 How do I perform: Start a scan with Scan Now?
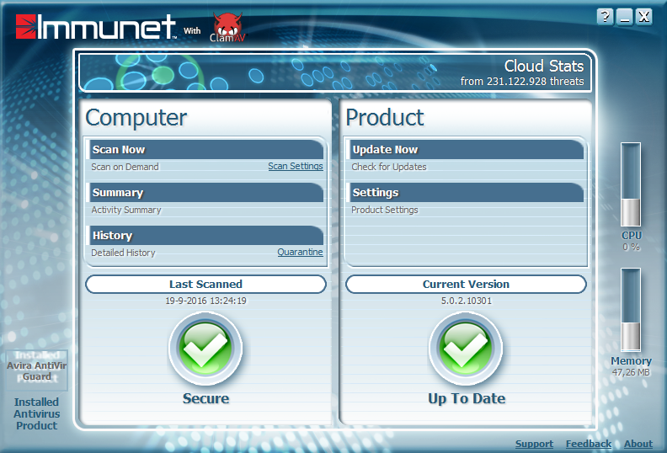pos(119,150)
